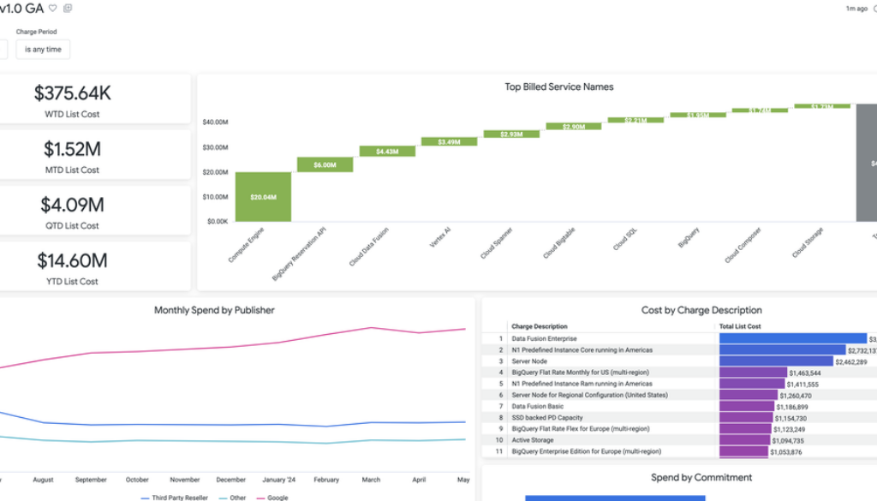Sort by the Charge Description column header

tap(539, 326)
